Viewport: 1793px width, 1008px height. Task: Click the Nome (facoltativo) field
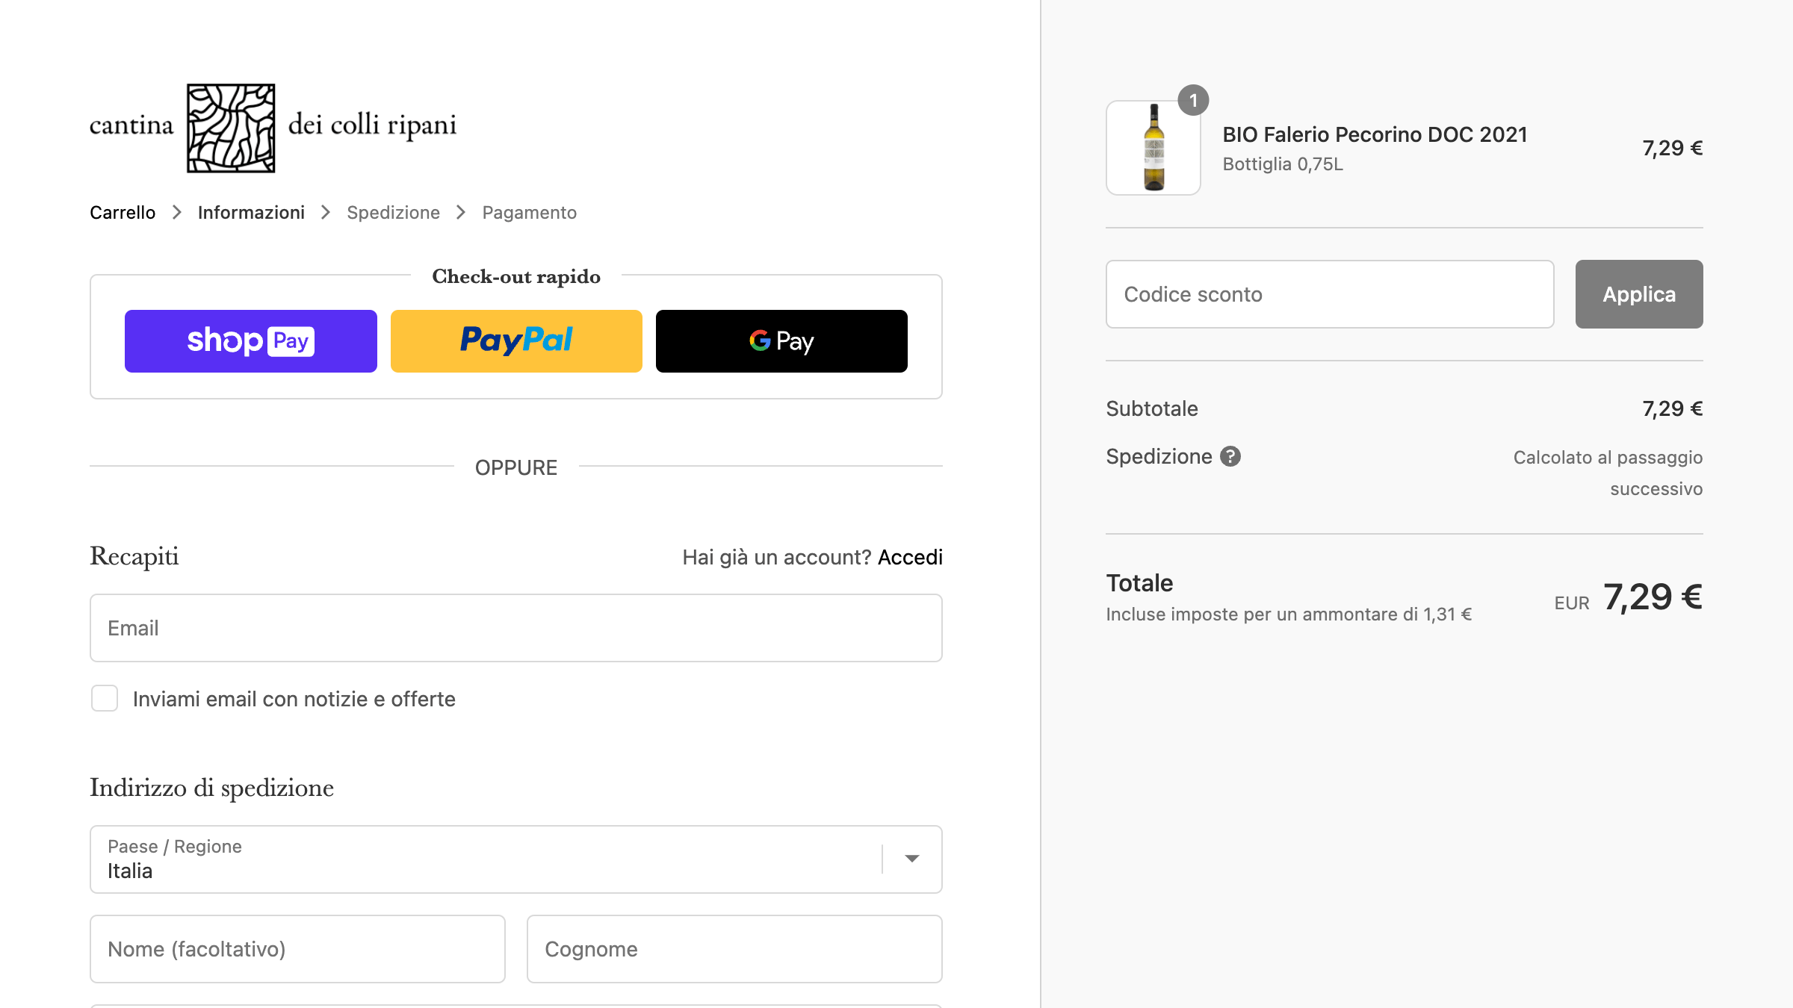pyautogui.click(x=297, y=949)
